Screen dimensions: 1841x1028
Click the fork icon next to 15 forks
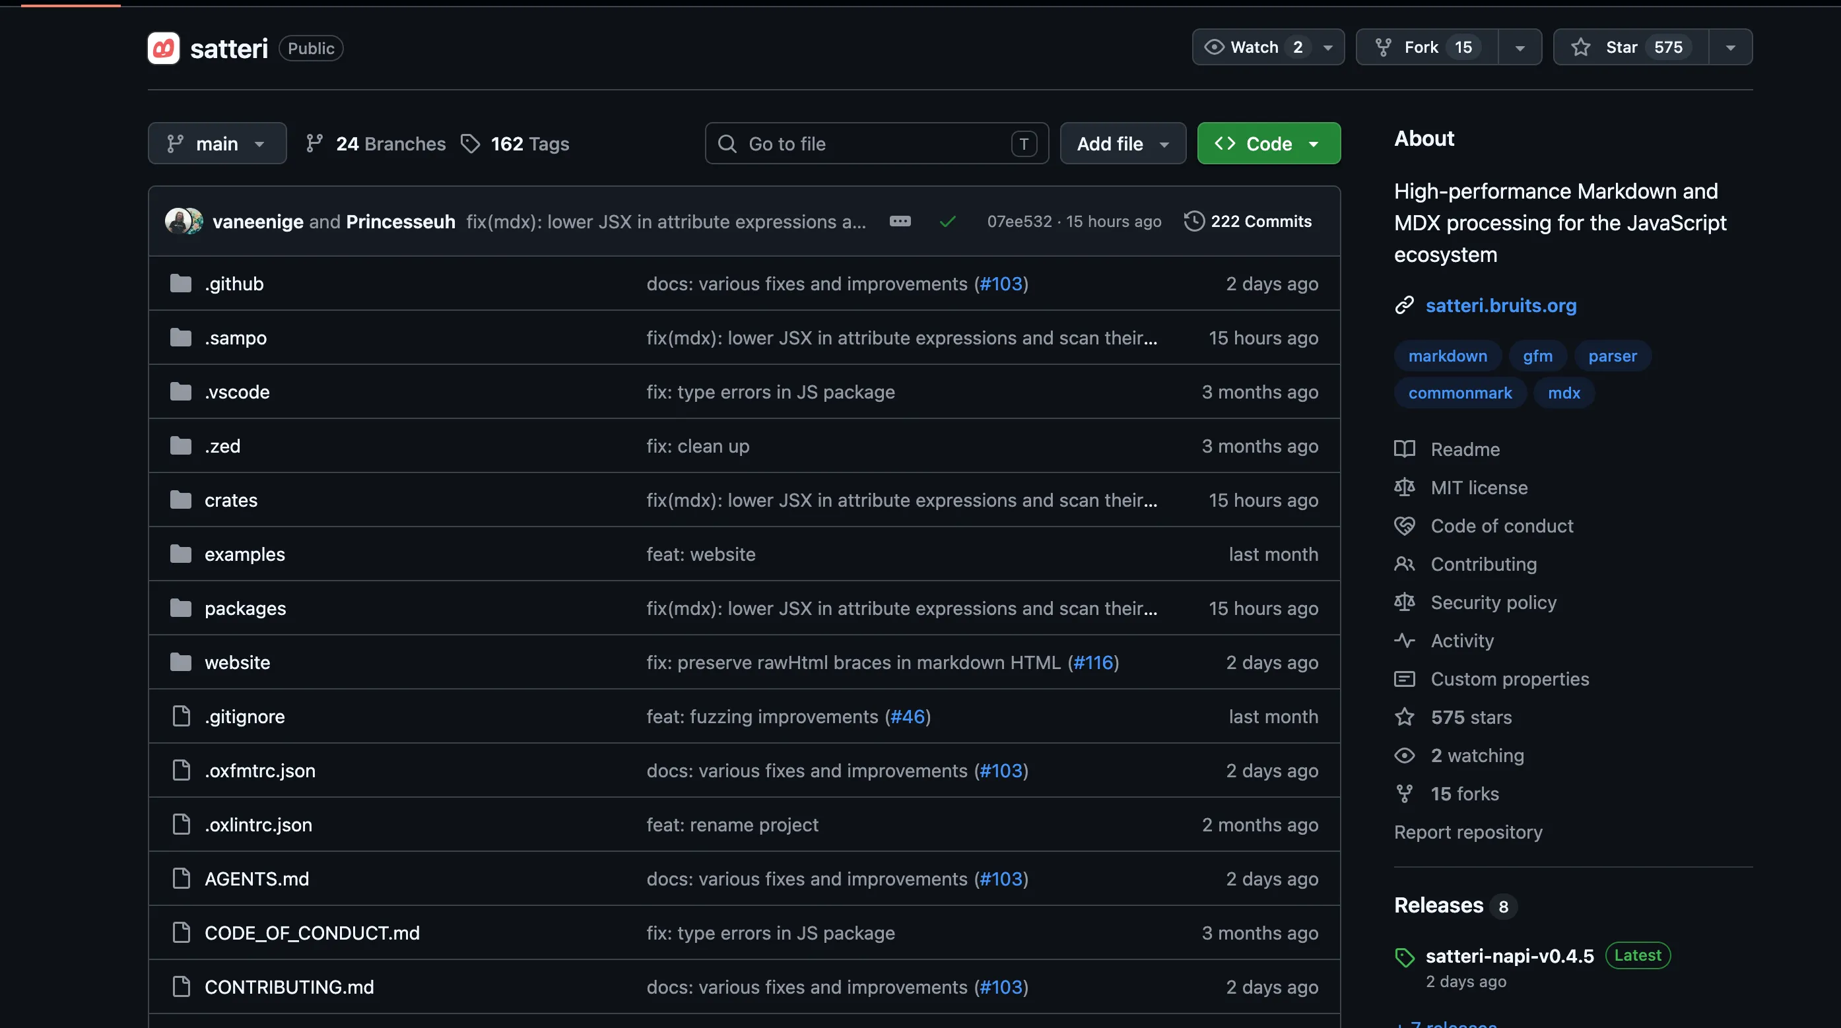click(1404, 793)
